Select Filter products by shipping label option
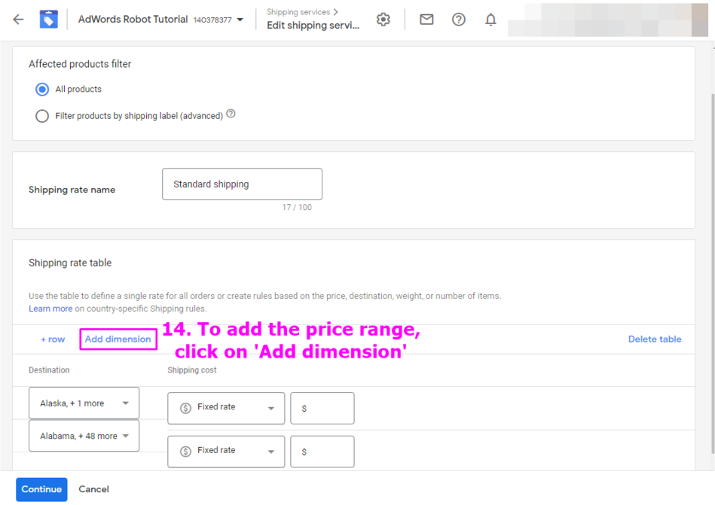Viewport: 715px width, 505px height. 43,116
